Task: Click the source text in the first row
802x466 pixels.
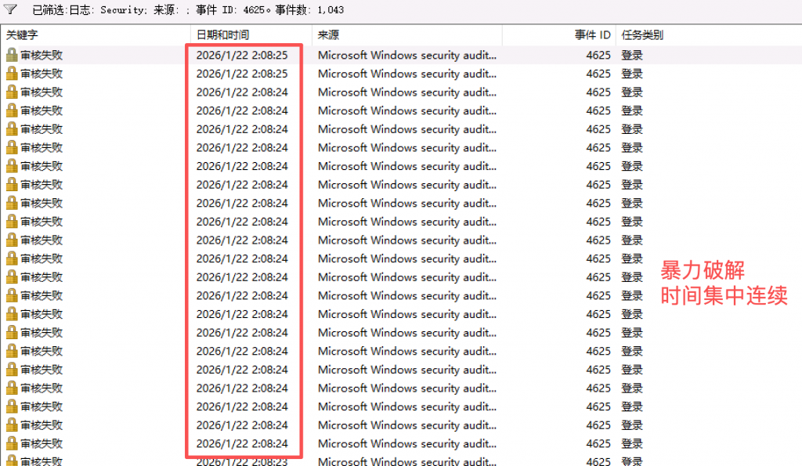Action: (x=407, y=56)
